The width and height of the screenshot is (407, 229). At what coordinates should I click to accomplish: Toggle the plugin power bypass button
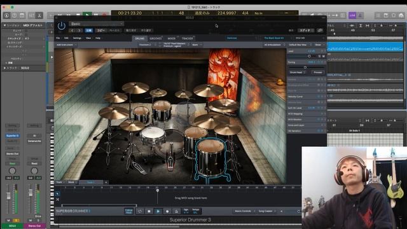[x=62, y=26]
